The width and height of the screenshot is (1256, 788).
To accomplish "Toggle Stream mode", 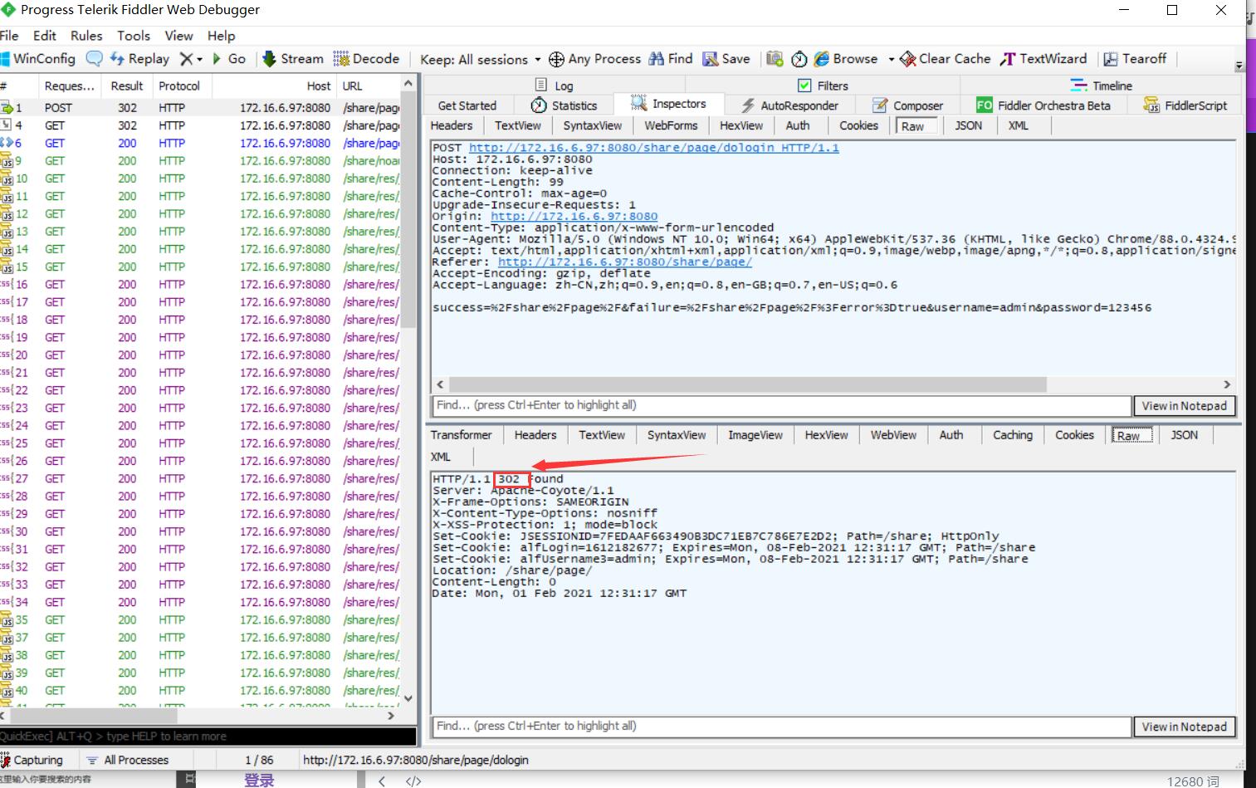I will [x=293, y=59].
